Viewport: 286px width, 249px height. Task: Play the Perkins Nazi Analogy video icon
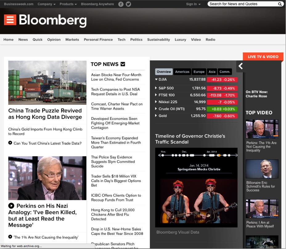[x=11, y=206]
